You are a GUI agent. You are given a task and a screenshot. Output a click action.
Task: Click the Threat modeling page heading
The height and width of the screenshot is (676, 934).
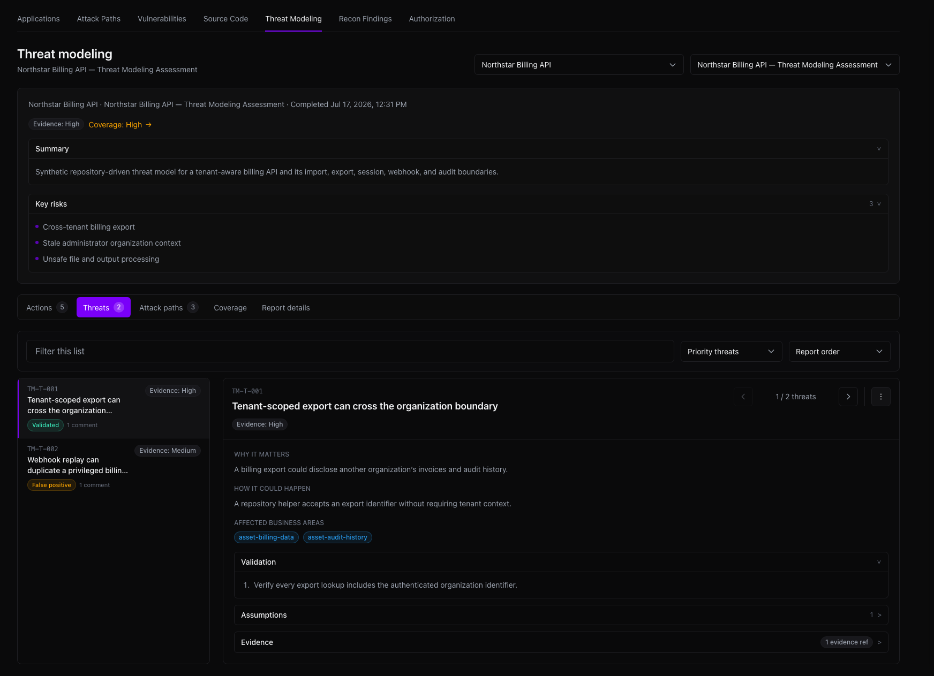coord(65,54)
